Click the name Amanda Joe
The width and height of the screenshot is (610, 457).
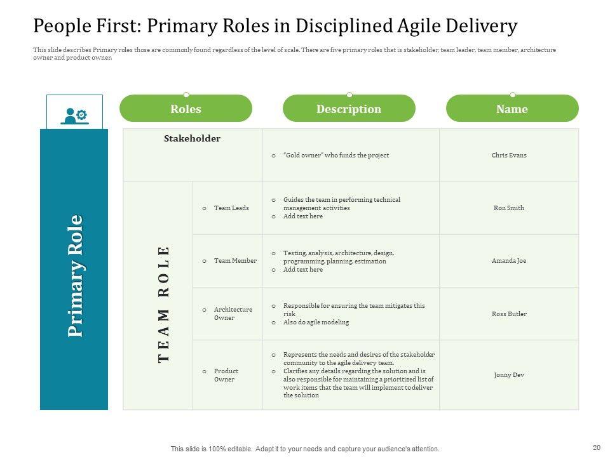coord(509,261)
